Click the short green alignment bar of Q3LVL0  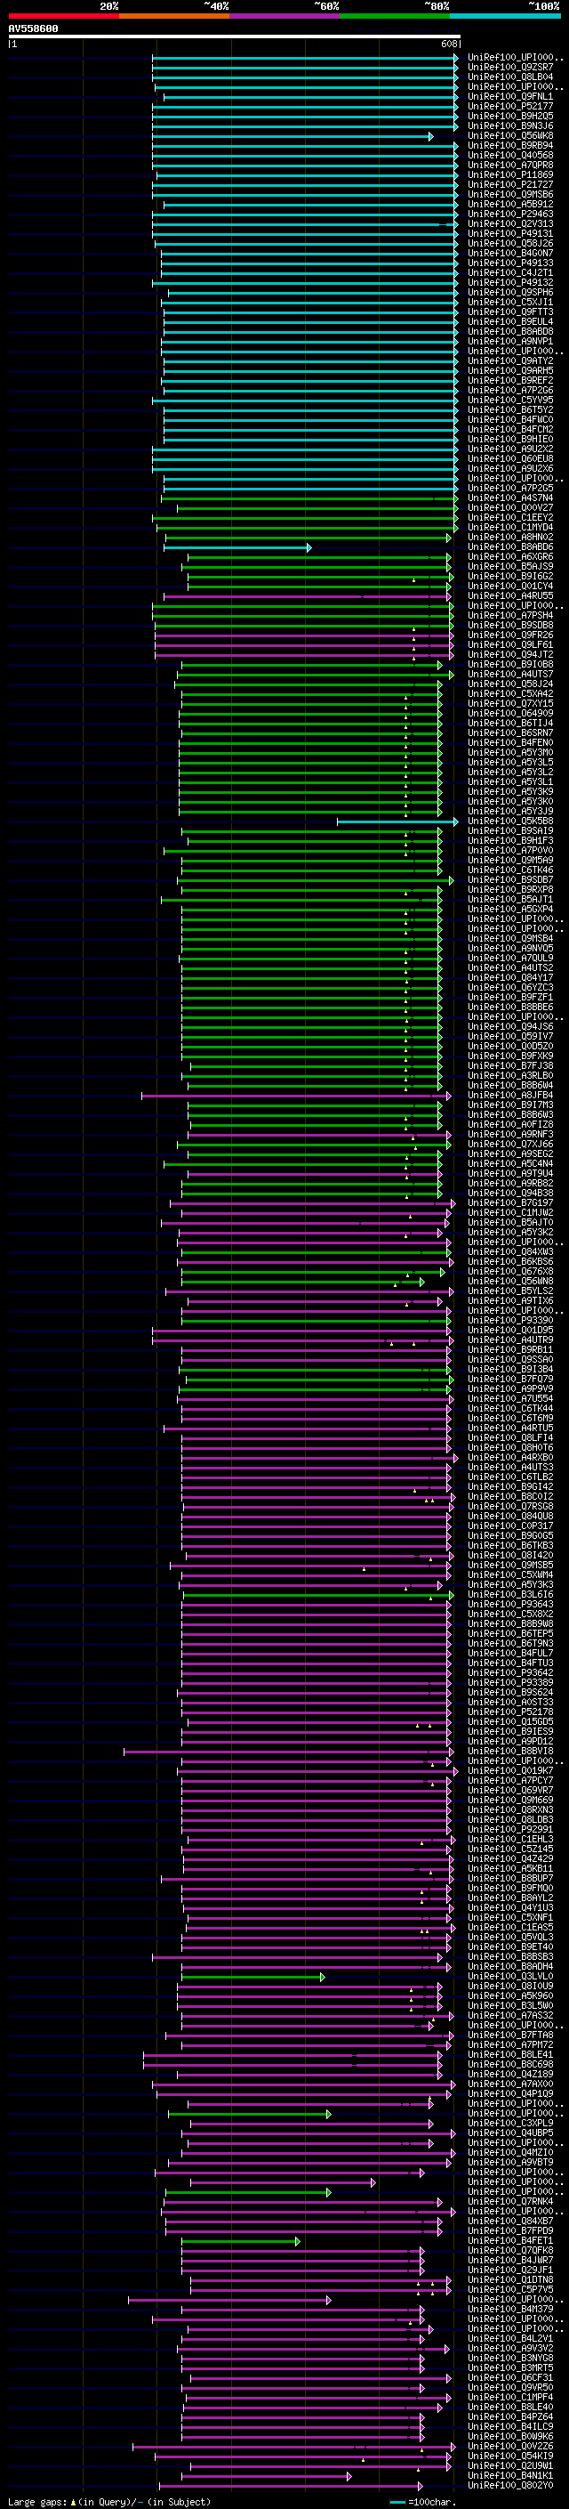pos(252,1977)
